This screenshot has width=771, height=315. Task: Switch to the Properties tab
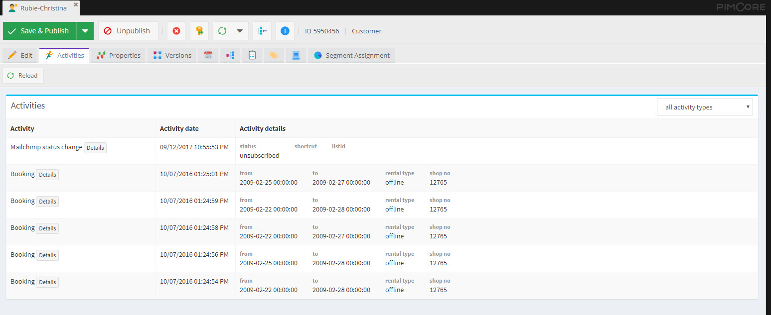[x=119, y=55]
